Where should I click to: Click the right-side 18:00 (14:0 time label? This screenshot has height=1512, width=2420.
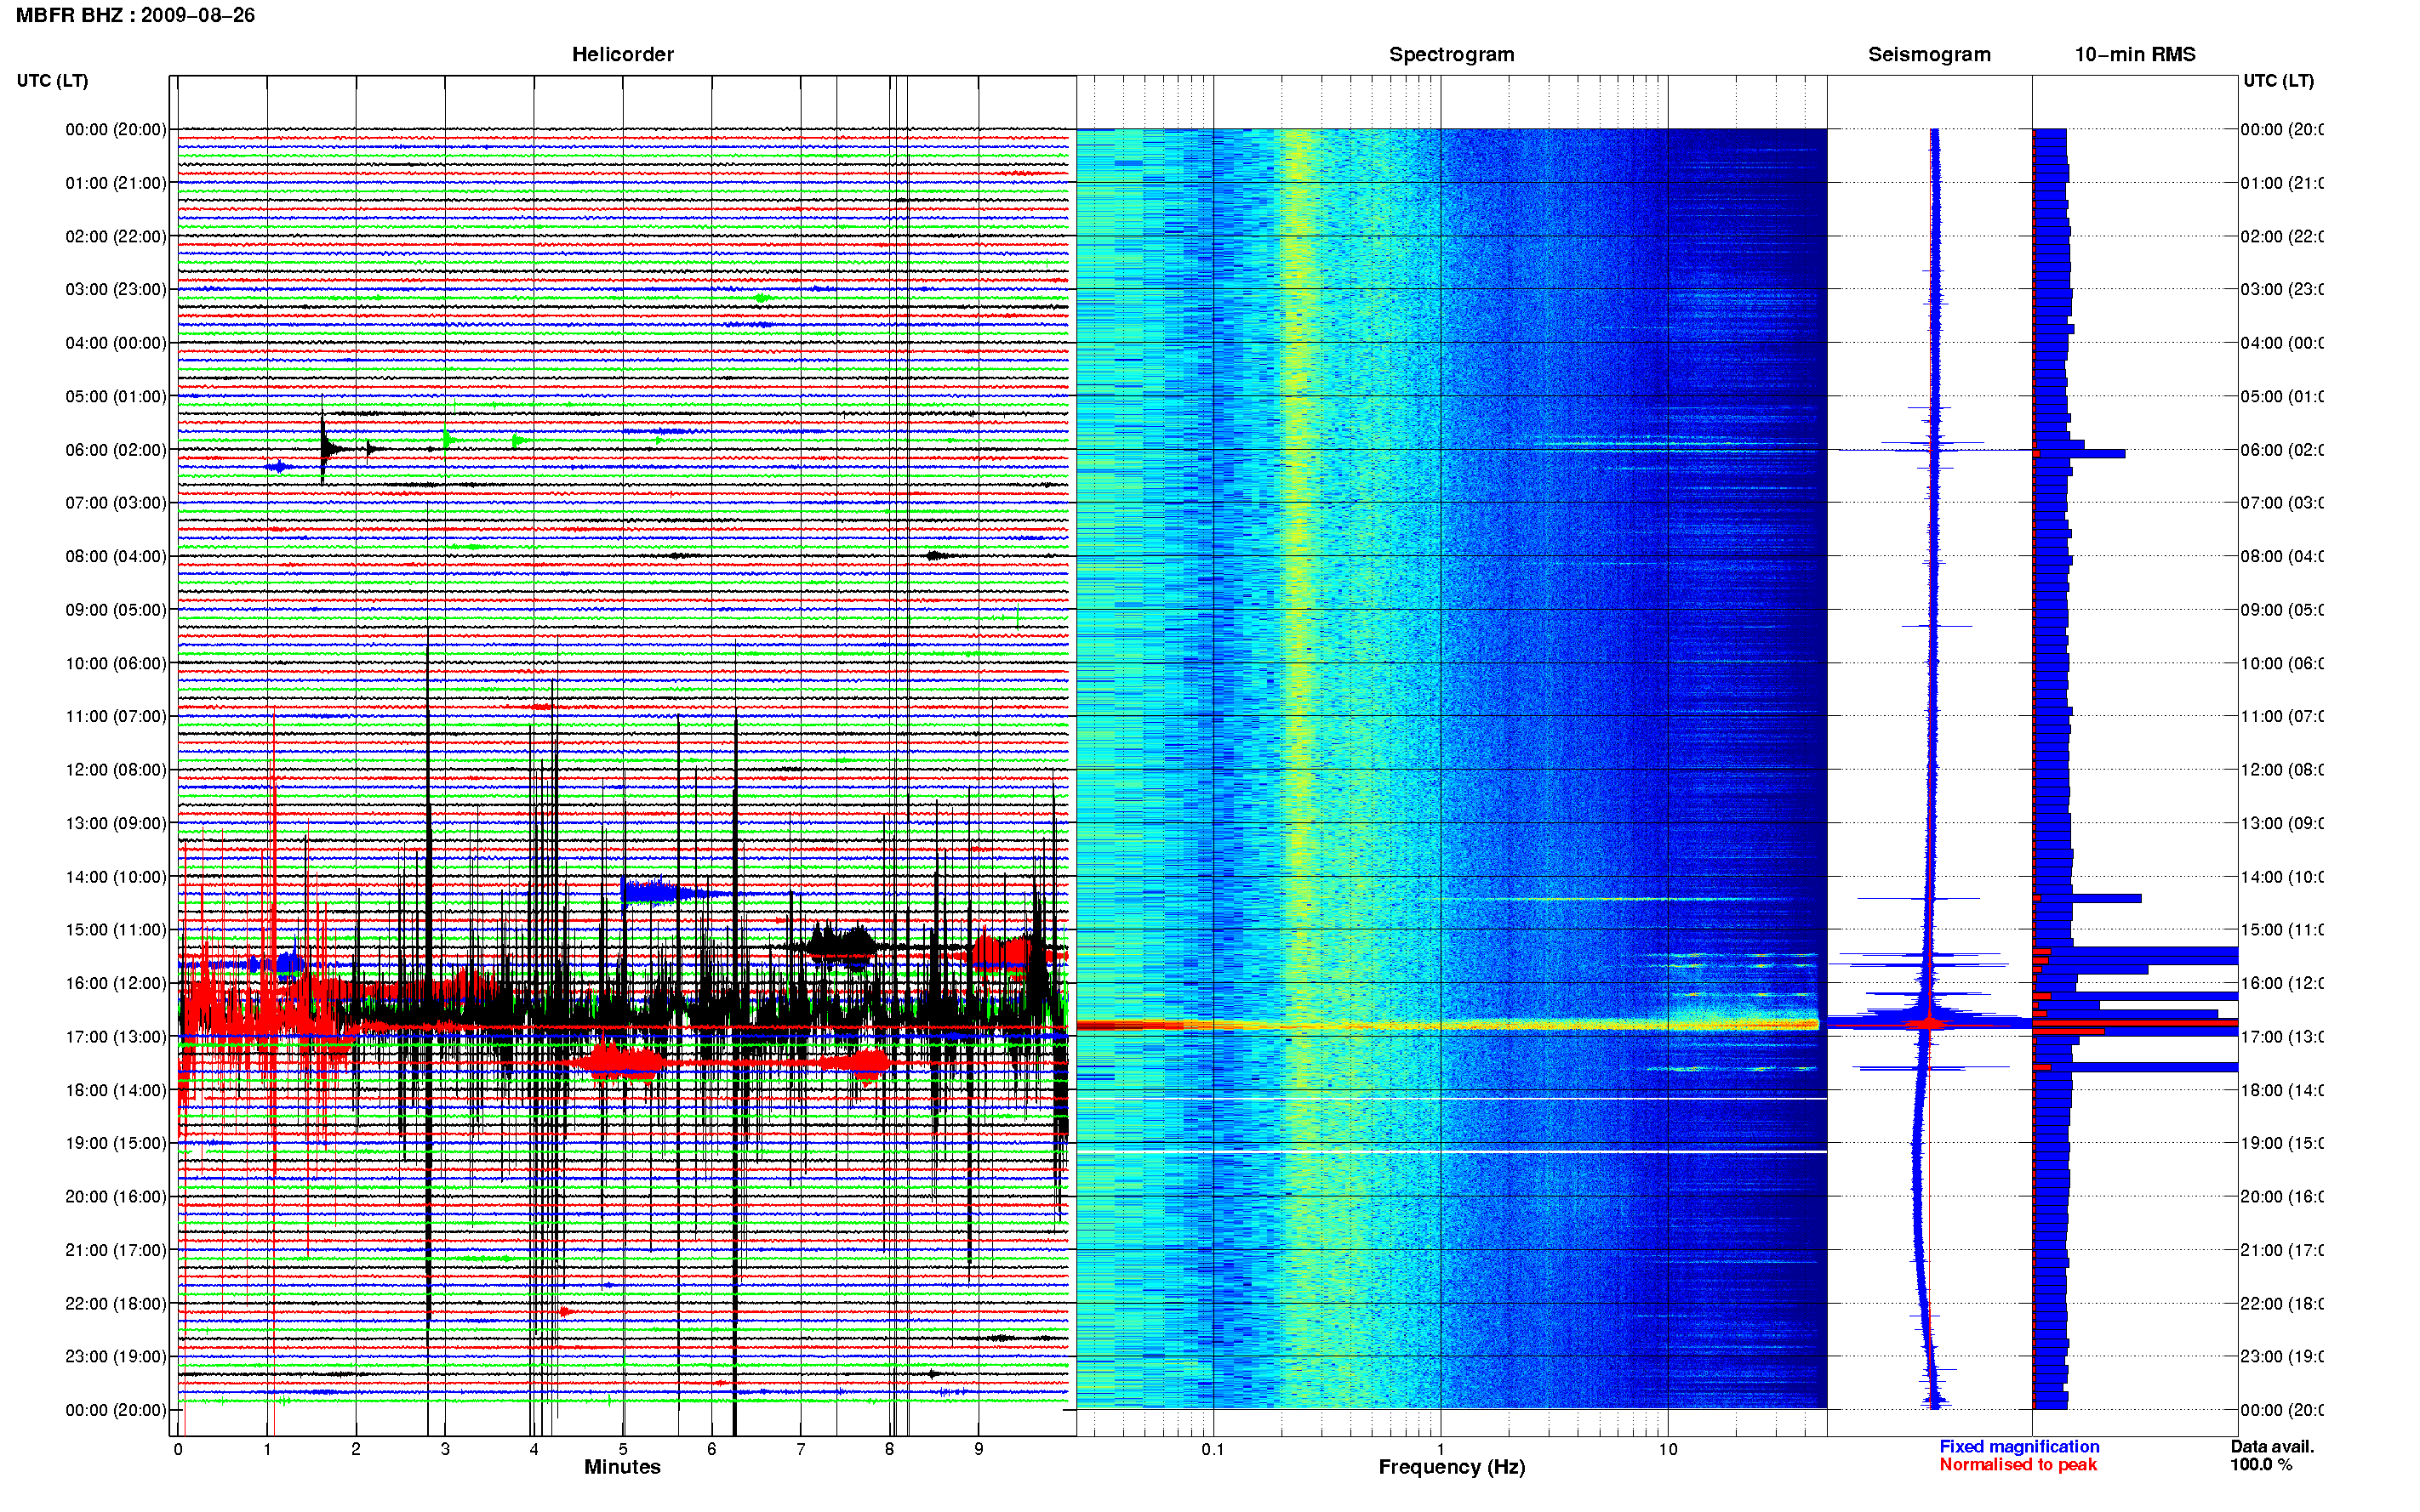(x=2281, y=1090)
